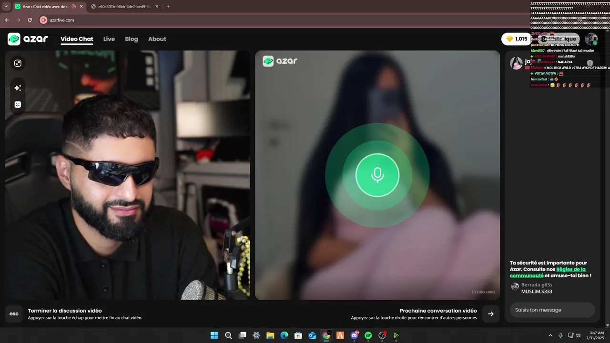Image resolution: width=610 pixels, height=343 pixels.
Task: Open a new browser tab
Action: click(168, 7)
